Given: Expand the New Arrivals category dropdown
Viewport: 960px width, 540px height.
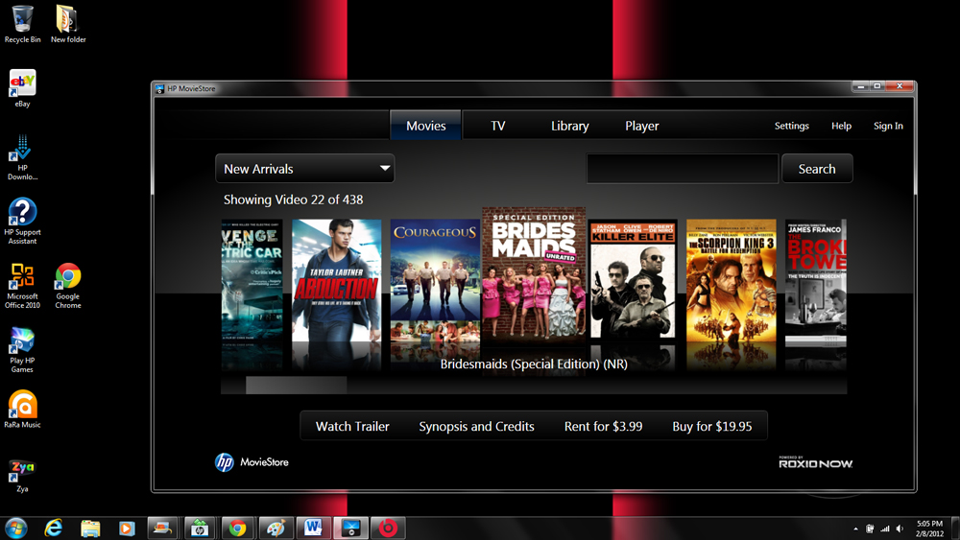Looking at the screenshot, I should 305,168.
